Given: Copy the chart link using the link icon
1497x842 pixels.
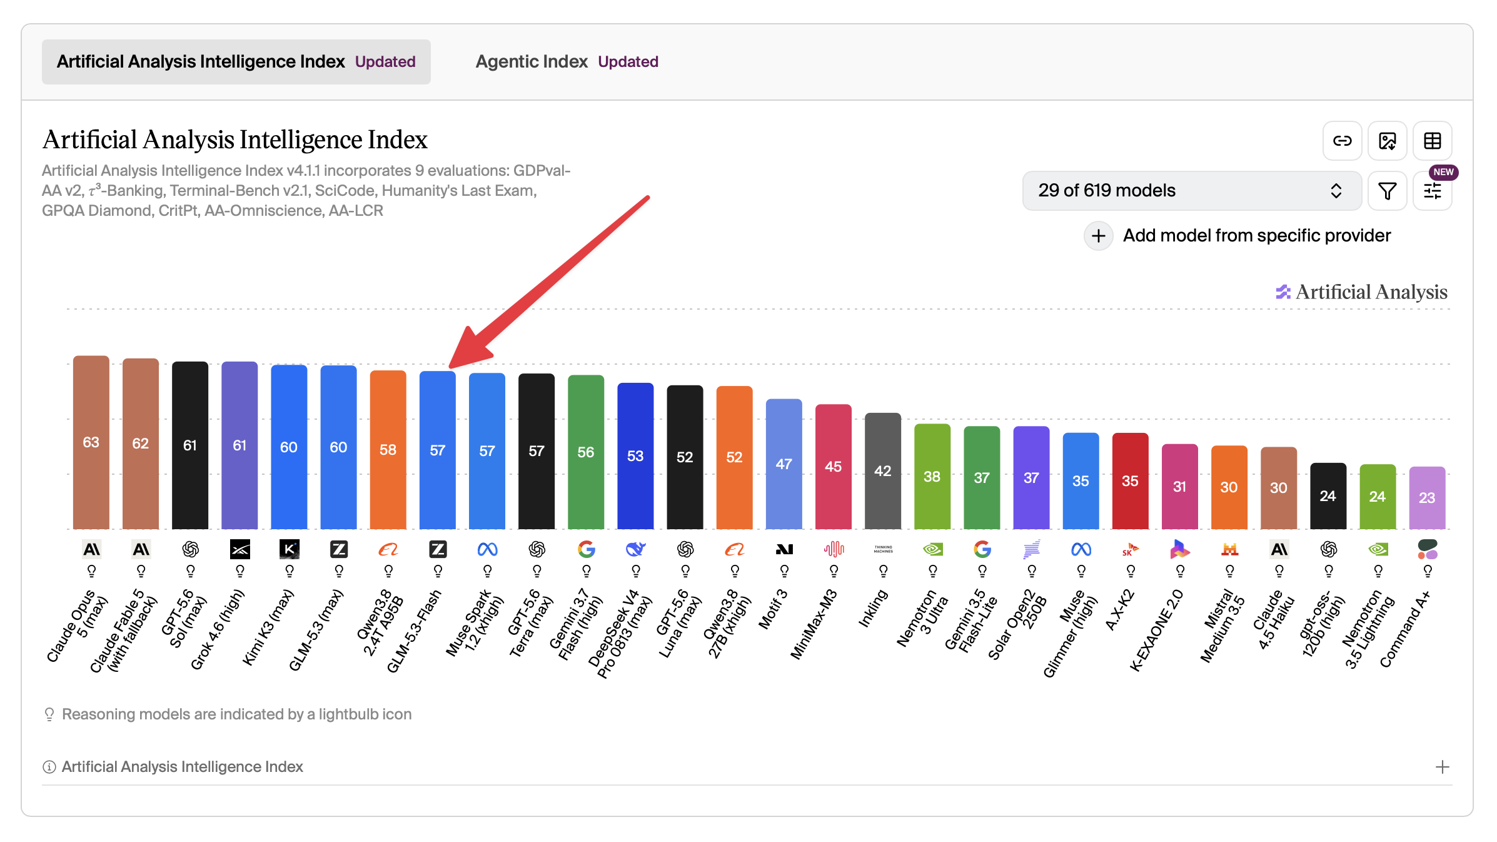Looking at the screenshot, I should [x=1342, y=141].
